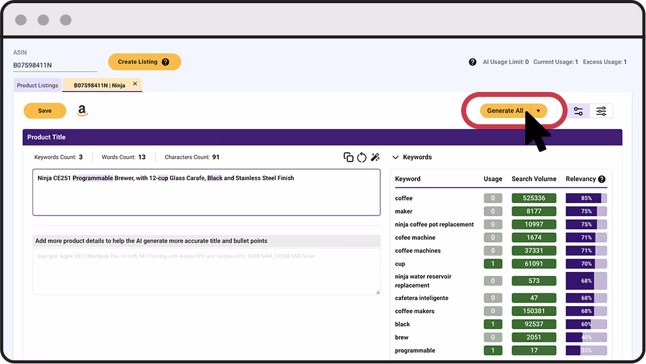
Task: Click the additional product details text area
Action: 207,271
